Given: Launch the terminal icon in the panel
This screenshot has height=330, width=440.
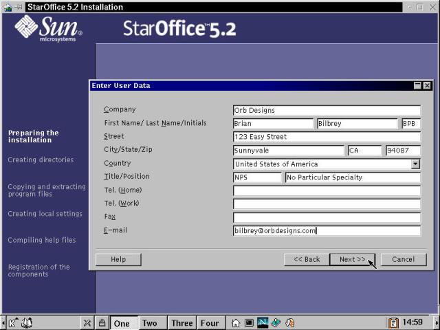Looking at the screenshot, I should (x=249, y=322).
